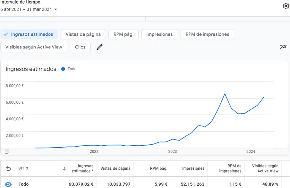The height and width of the screenshot is (188, 290).
Task: Open the settings gear icon
Action: [286, 6]
